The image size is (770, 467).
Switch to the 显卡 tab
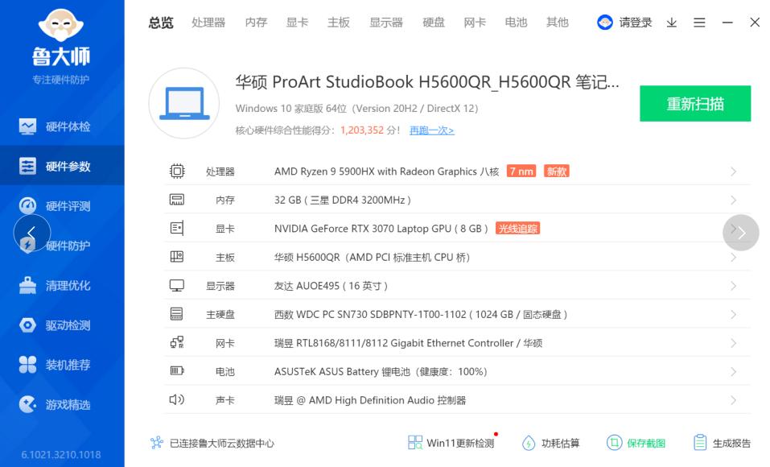click(x=296, y=23)
